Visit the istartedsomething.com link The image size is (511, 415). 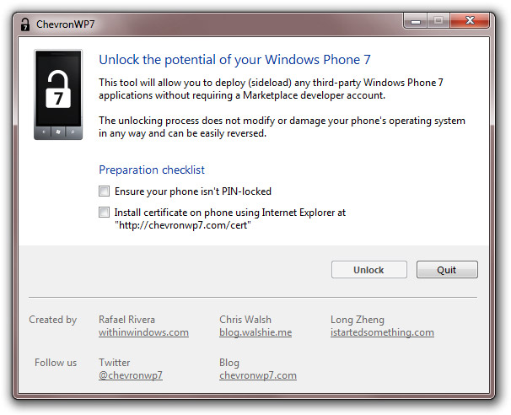pos(382,332)
